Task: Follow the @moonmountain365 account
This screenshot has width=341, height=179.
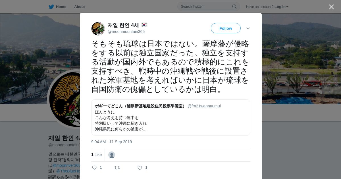Action: (x=226, y=28)
